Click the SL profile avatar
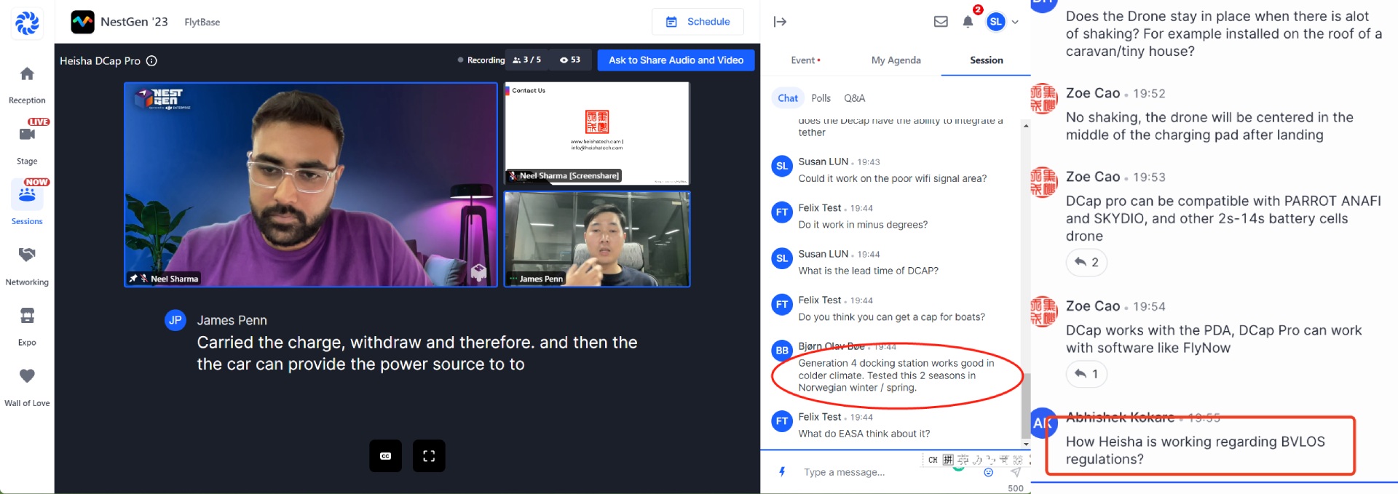1398x494 pixels. pos(996,22)
